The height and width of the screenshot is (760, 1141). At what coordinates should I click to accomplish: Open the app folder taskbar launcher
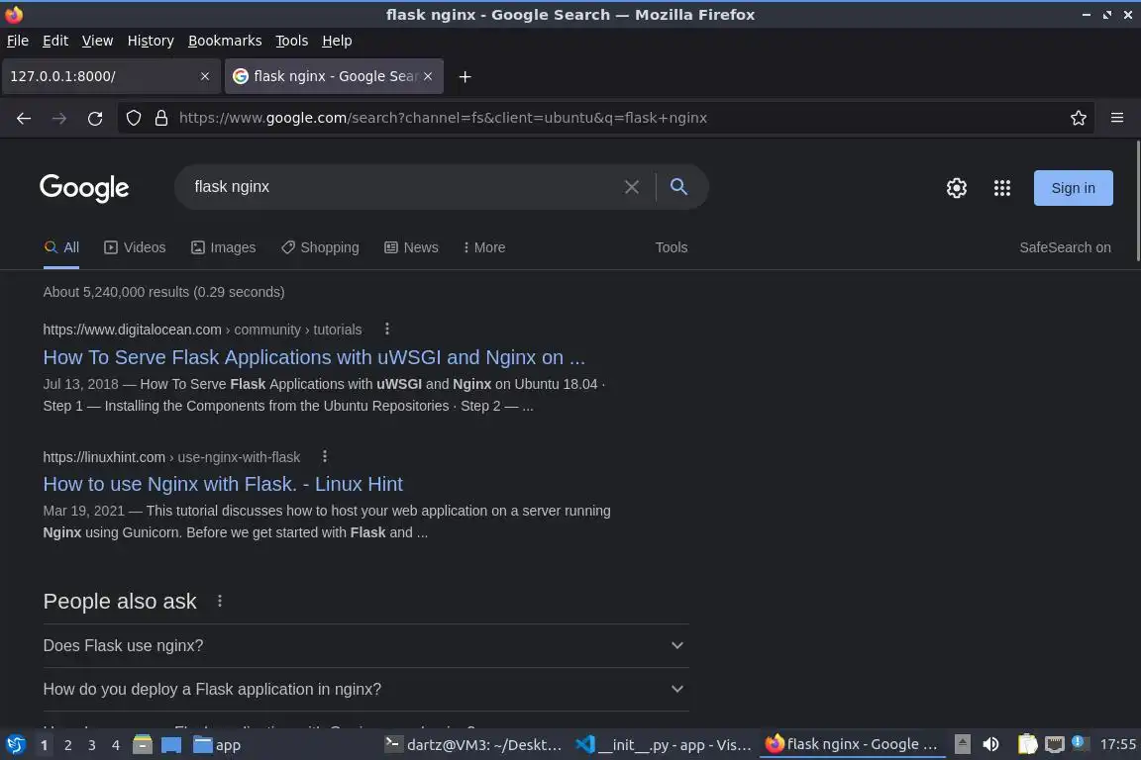click(217, 745)
